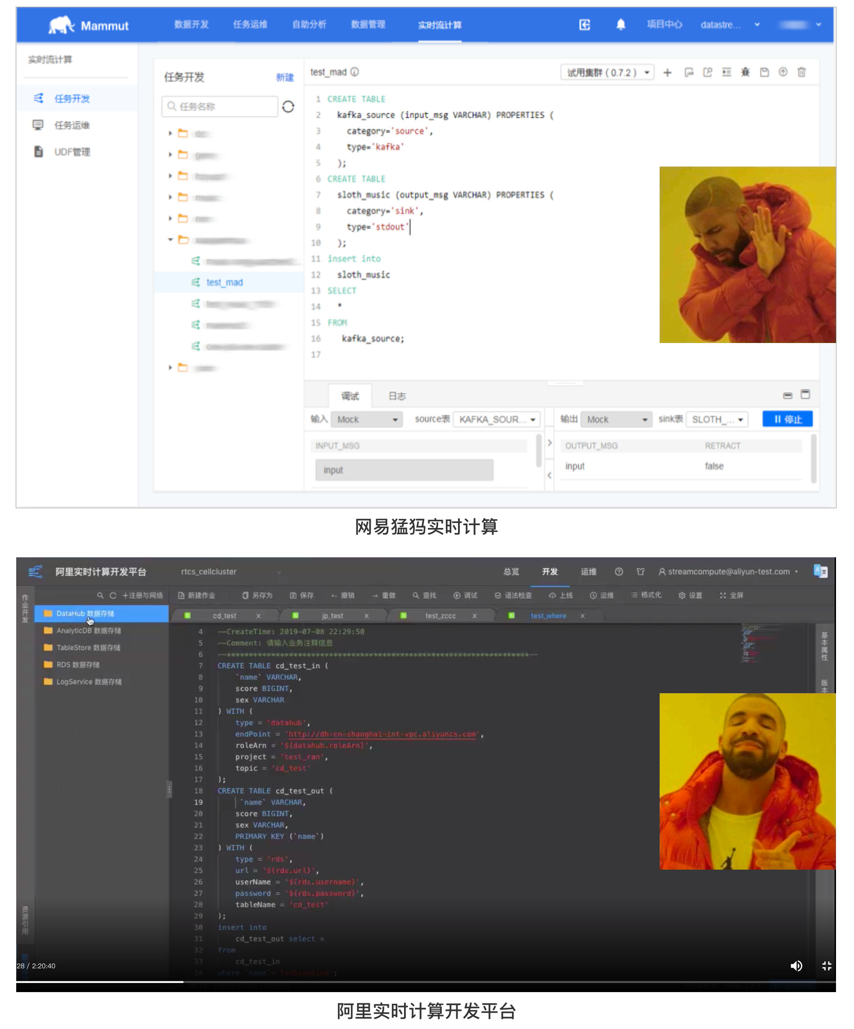Click 新建作业 new job in Aliyun toolbar

[196, 596]
